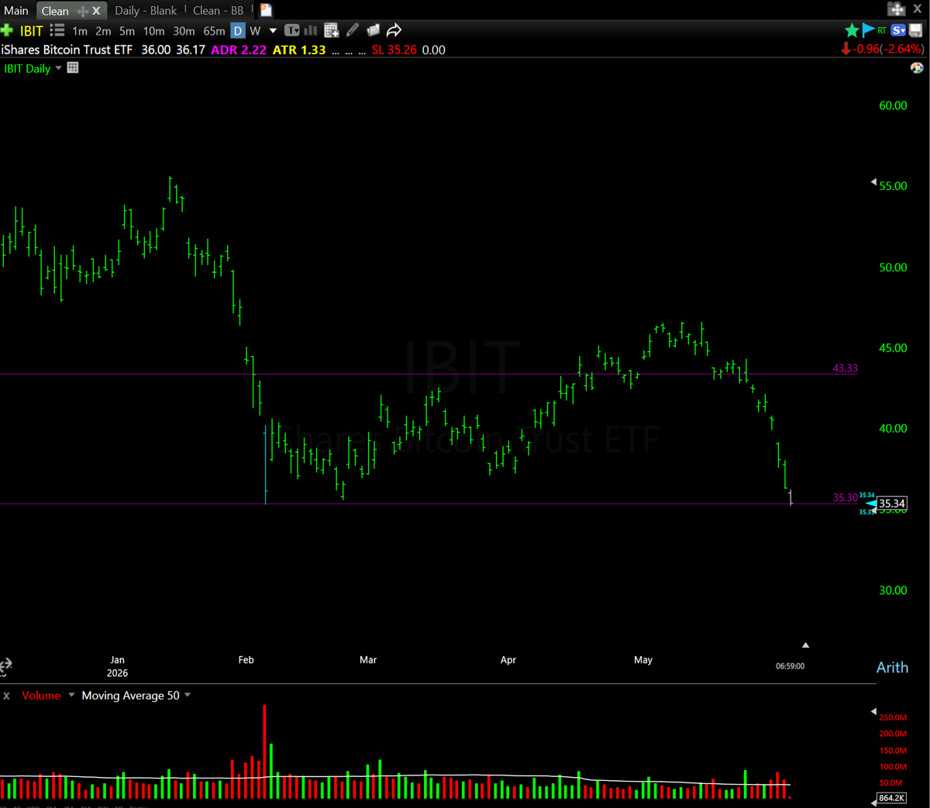Open the notes folder icon in toolbar
This screenshot has width=930, height=808.
coord(373,30)
